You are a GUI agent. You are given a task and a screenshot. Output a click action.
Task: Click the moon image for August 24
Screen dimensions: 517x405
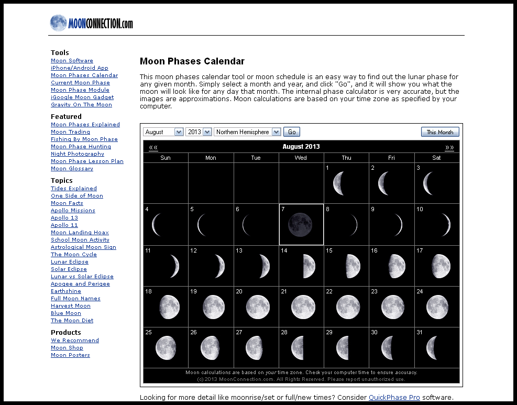tap(437, 307)
